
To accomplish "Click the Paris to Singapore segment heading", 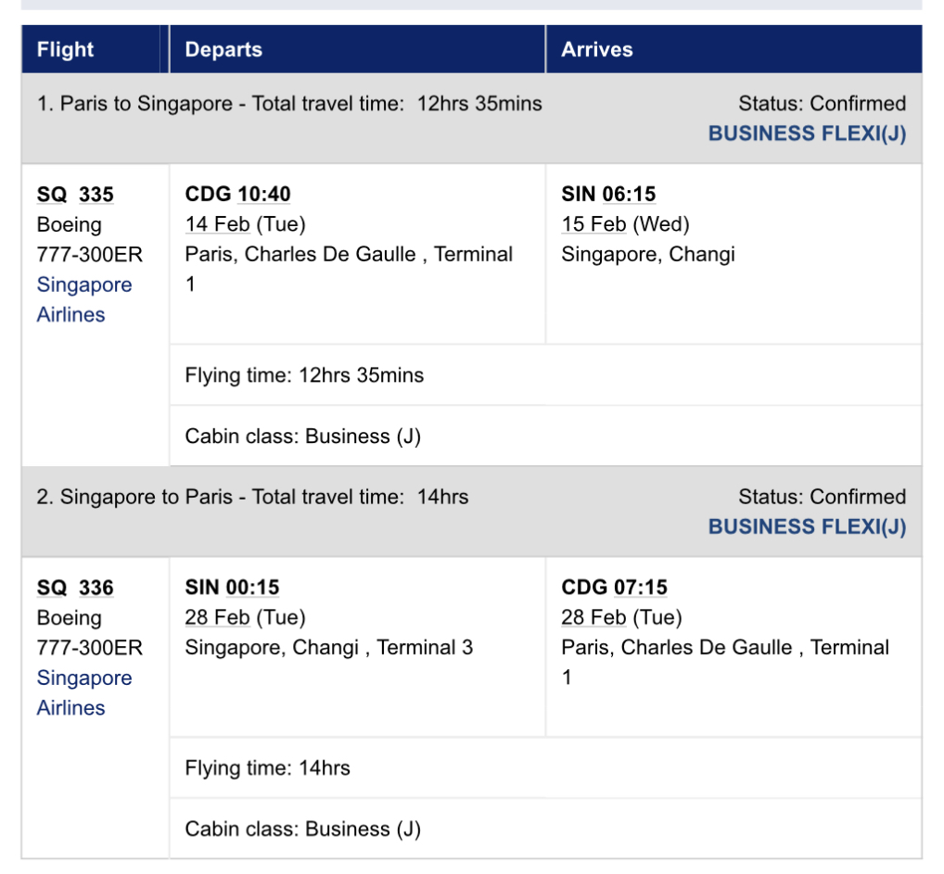I will (x=289, y=104).
